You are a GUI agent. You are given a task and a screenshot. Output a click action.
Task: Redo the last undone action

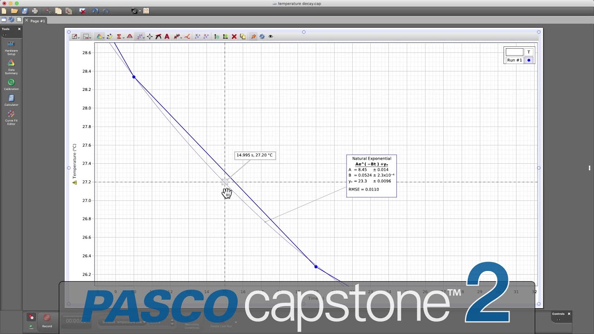click(x=106, y=11)
